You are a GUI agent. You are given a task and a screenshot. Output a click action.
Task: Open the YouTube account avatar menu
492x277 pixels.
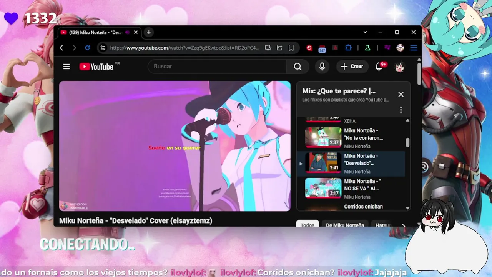pyautogui.click(x=400, y=67)
